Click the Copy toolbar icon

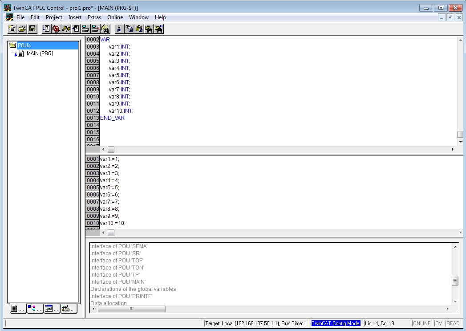click(129, 29)
